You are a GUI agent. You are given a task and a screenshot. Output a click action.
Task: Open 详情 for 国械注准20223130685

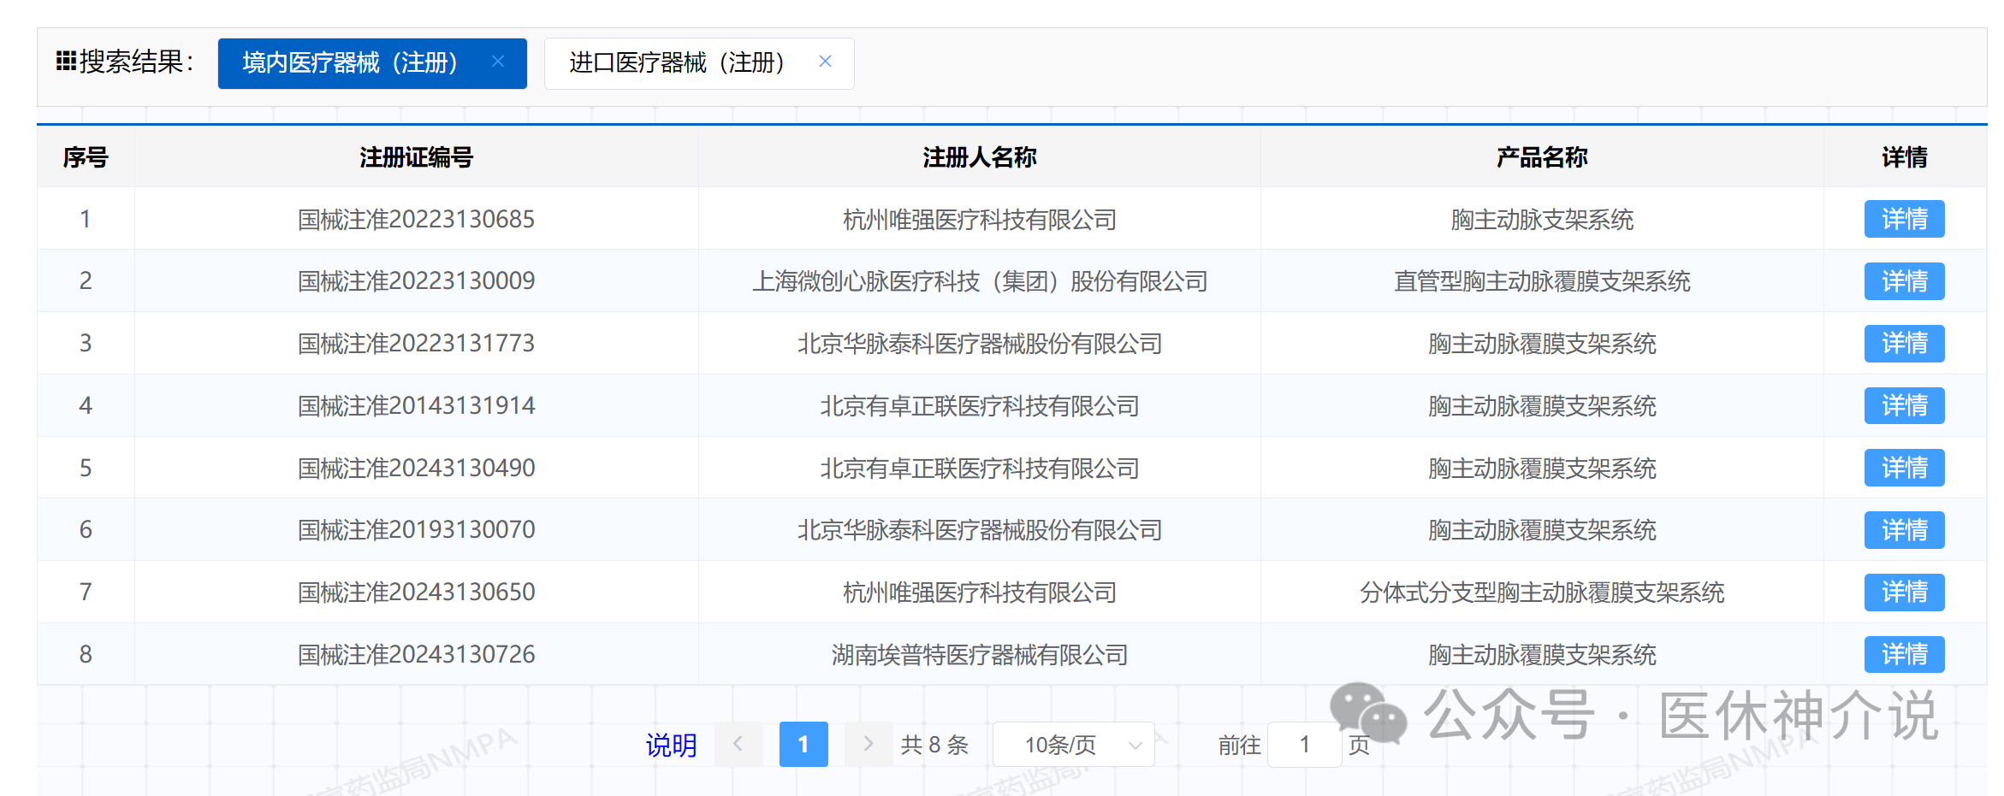(1904, 219)
